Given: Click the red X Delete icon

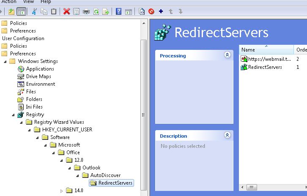Looking at the screenshot, I should 66,11.
